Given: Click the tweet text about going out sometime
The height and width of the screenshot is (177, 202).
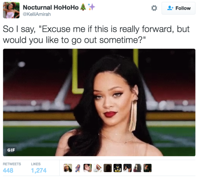Looking at the screenshot, I should point(96,34).
